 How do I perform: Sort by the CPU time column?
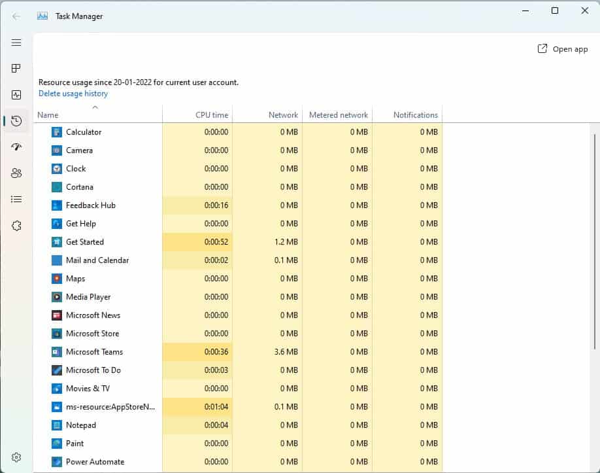pyautogui.click(x=212, y=114)
